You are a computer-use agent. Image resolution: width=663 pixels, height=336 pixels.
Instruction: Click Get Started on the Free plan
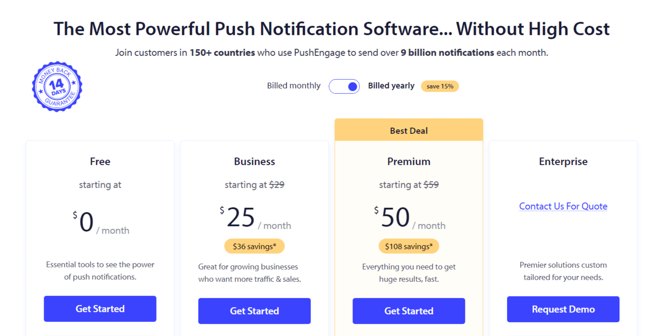pos(100,309)
